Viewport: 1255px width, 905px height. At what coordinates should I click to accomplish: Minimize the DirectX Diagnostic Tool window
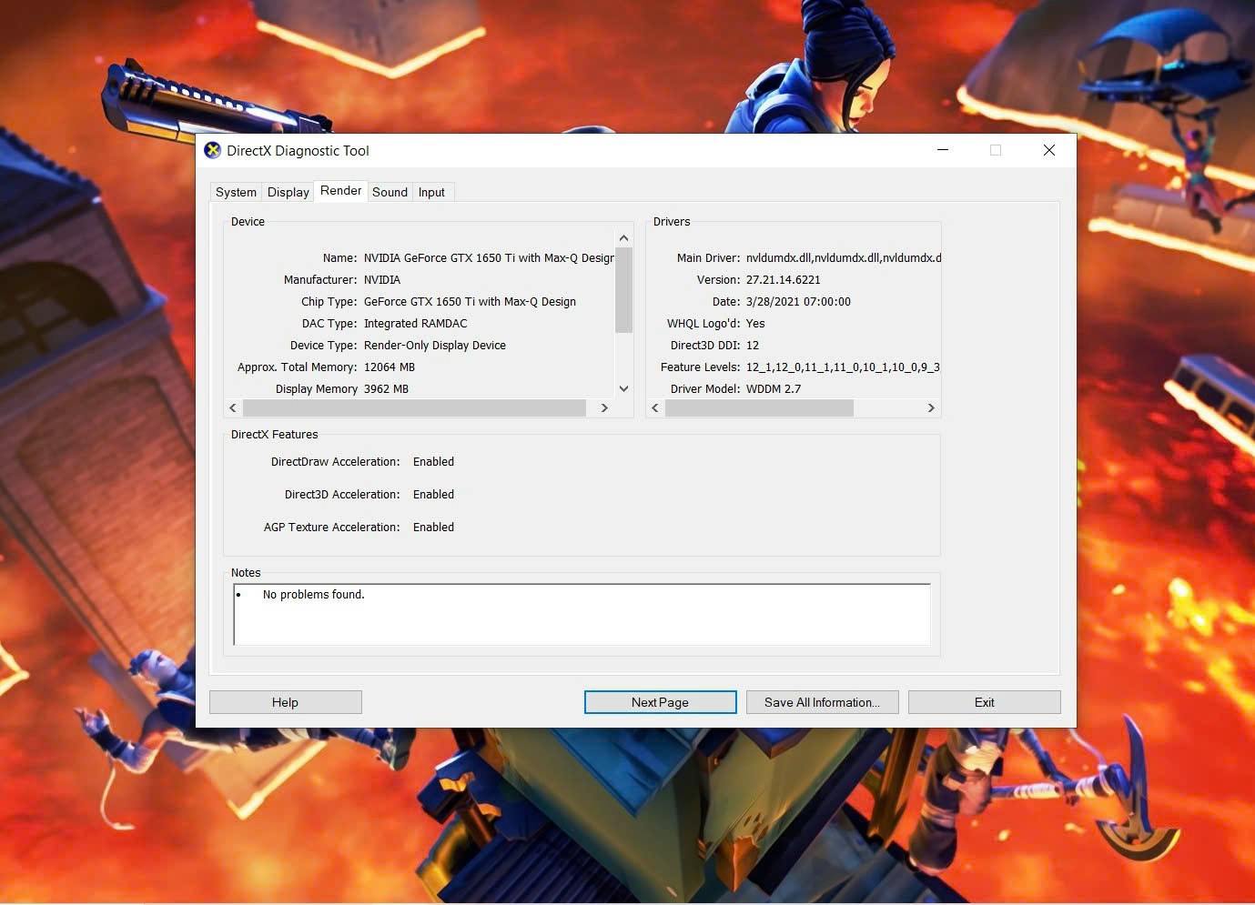943,150
